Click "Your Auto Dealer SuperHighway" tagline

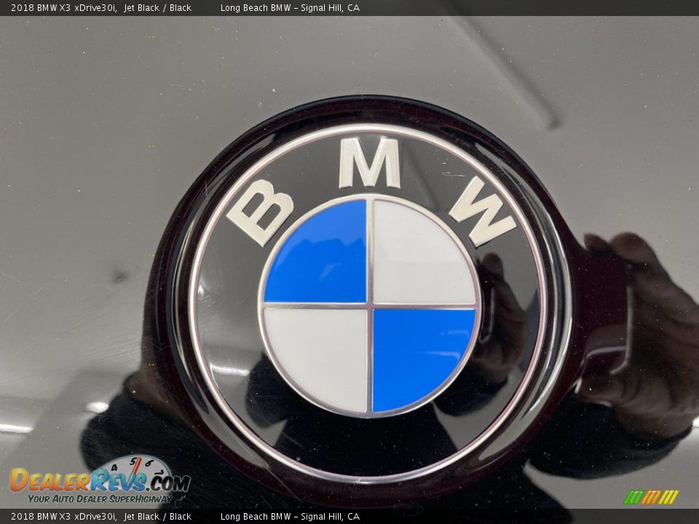click(x=100, y=499)
